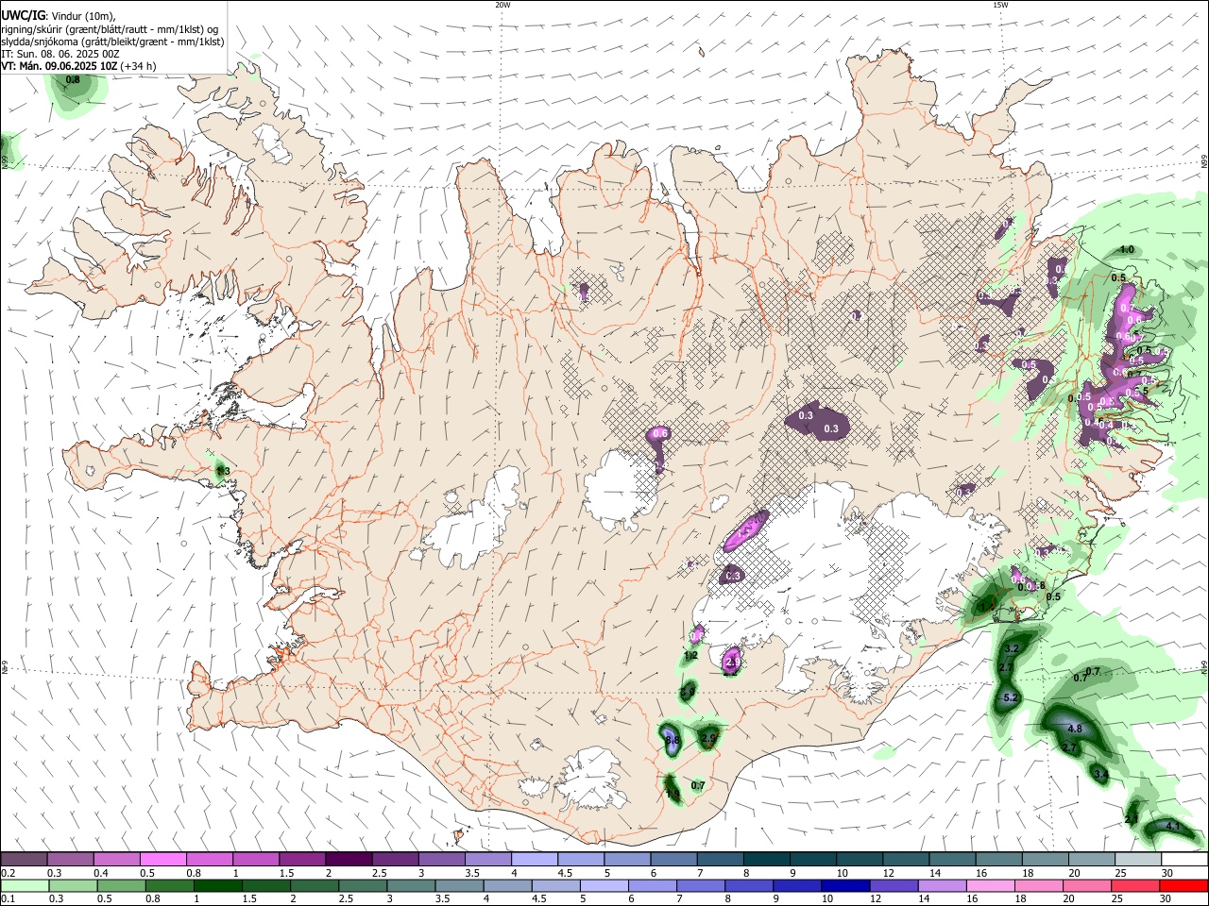This screenshot has width=1209, height=906.
Task: Click the 3.2 rainfall value off the southeast coast
Action: 1012,648
